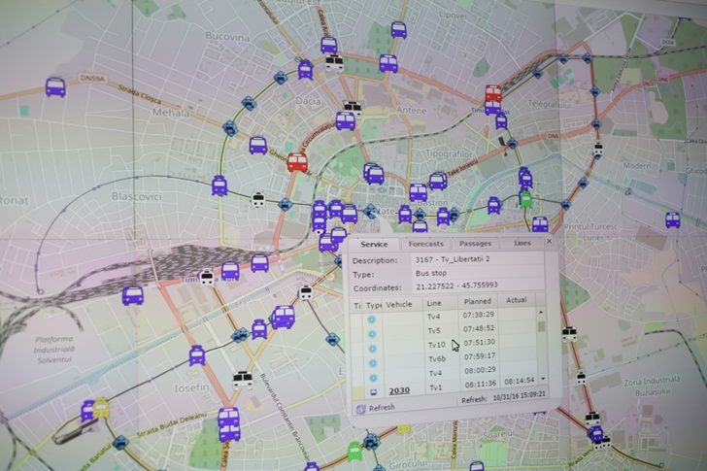Open vehicle 2030 link

(x=400, y=390)
